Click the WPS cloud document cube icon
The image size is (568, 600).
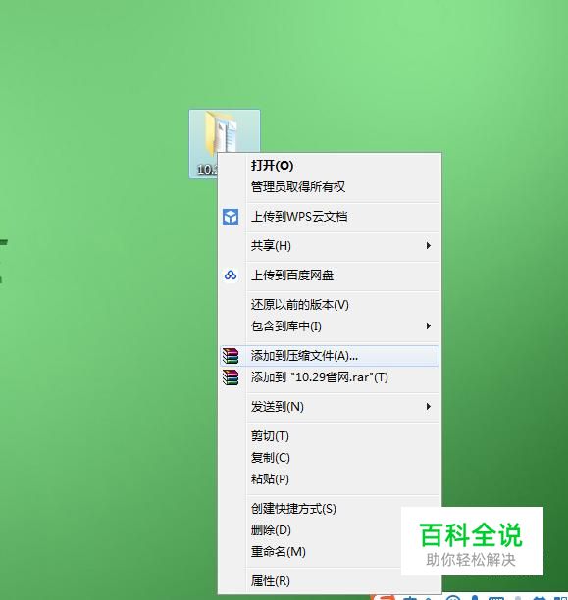click(x=231, y=217)
